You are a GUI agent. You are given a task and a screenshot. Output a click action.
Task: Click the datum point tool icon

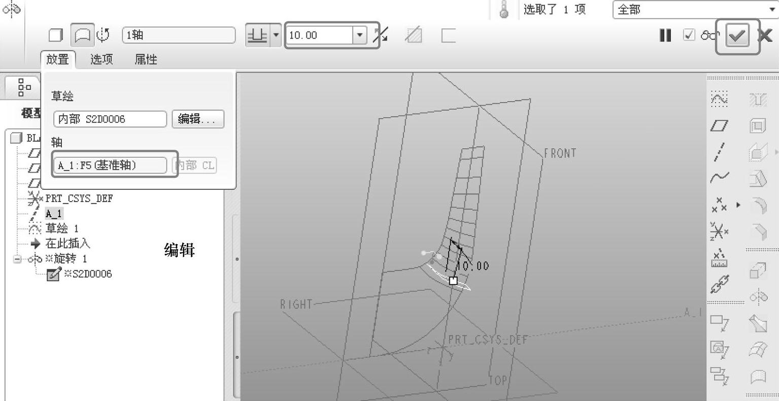pyautogui.click(x=719, y=205)
